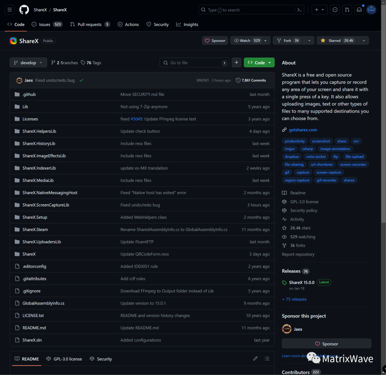Viewport: 386px width, 375px height.
Task: Open the pull requests shortcut icon in header
Action: point(347,10)
